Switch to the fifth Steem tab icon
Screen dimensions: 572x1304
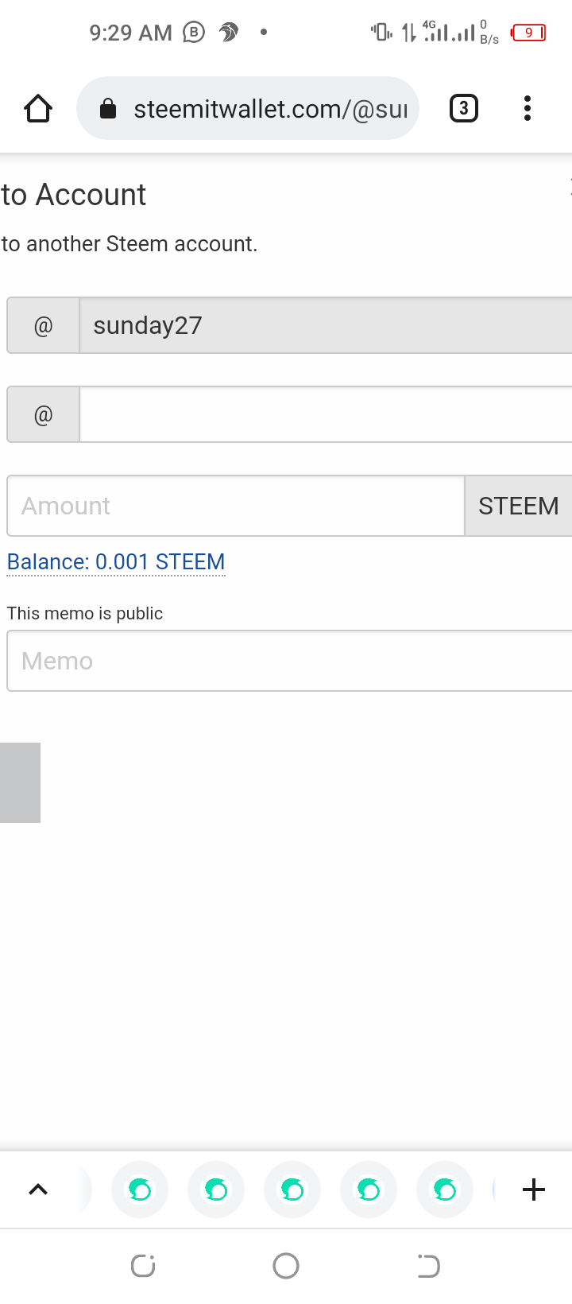point(445,1190)
